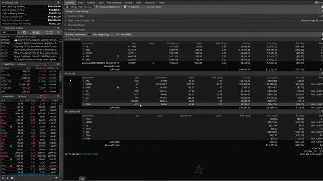Expand the Rolling Strategies section
This screenshot has width=323, height=181.
pyautogui.click(x=66, y=29)
